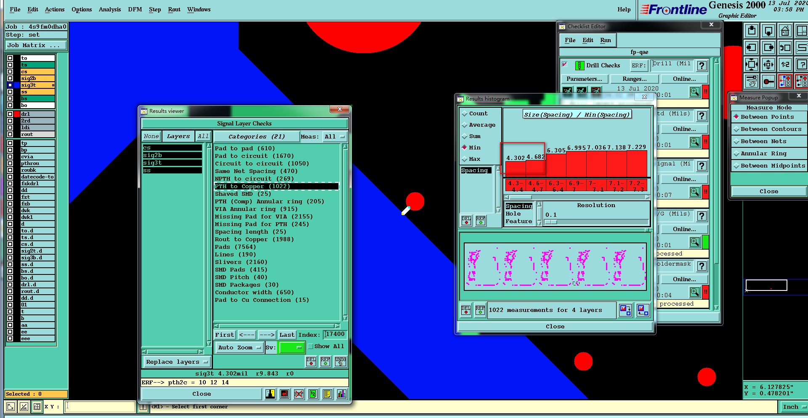Click the zoom in arrows icon

(752, 64)
